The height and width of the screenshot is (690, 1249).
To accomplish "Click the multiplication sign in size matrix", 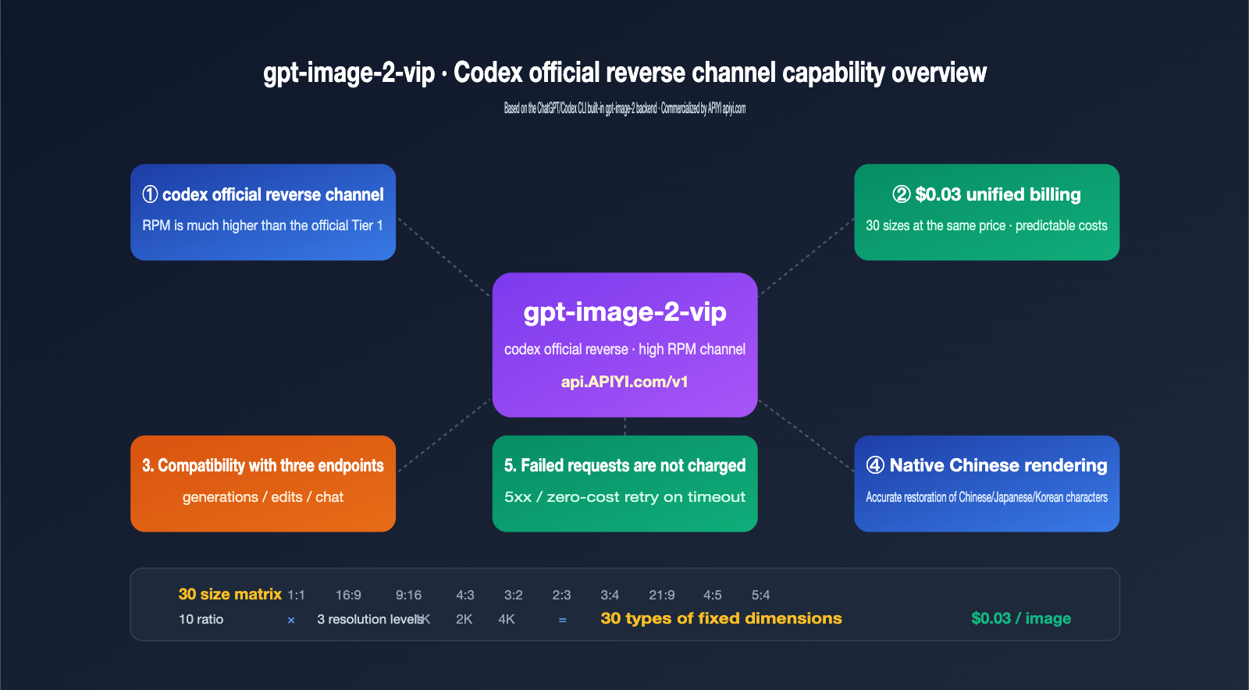I will [291, 620].
